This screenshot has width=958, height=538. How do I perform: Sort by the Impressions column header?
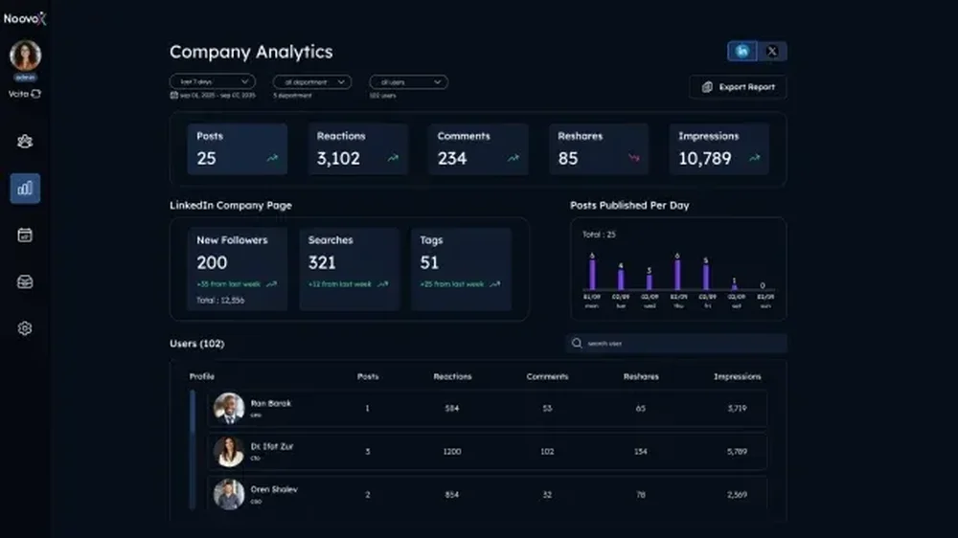coord(738,377)
